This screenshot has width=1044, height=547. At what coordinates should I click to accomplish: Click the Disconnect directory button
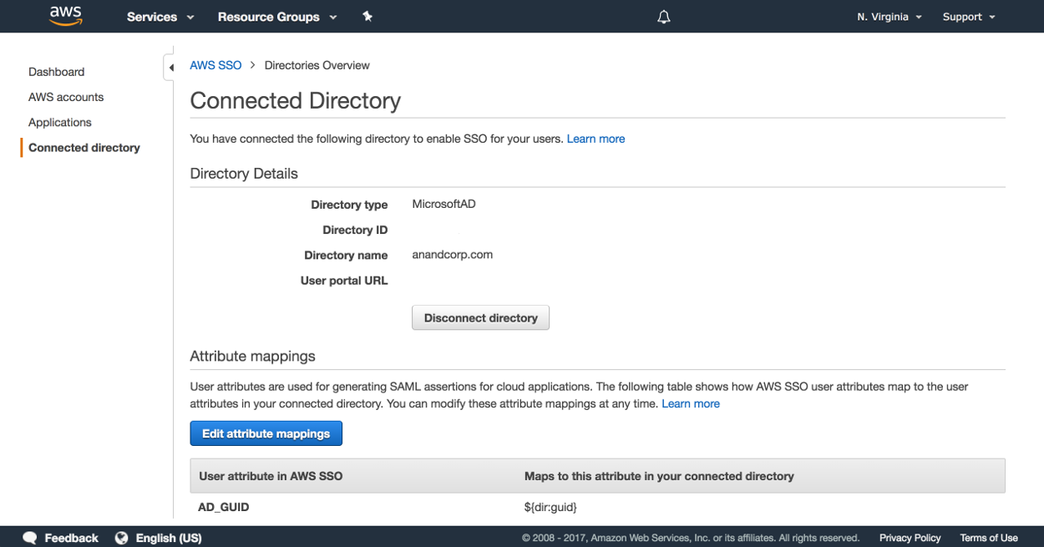481,318
